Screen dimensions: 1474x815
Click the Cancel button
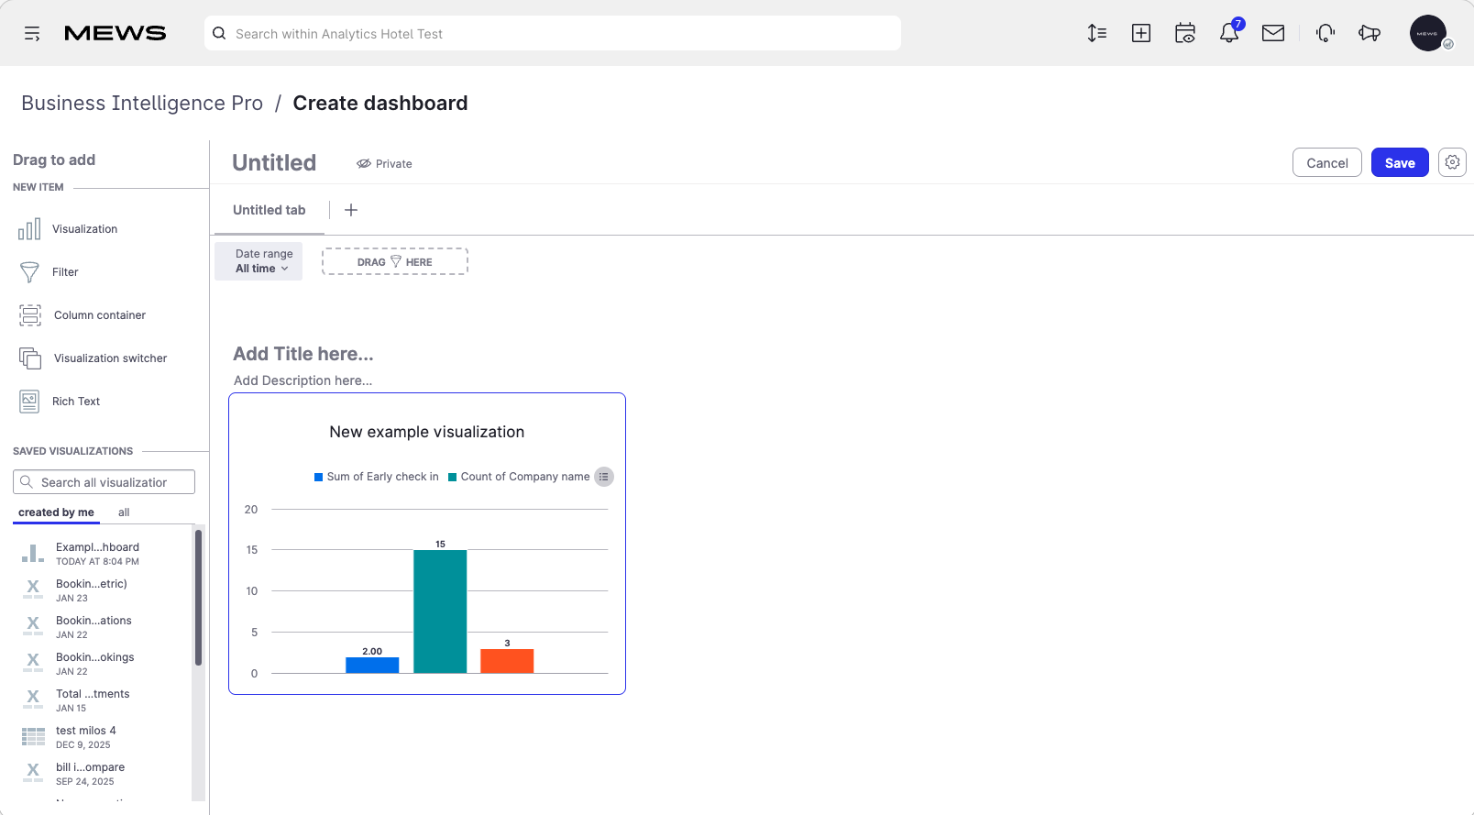coord(1327,162)
